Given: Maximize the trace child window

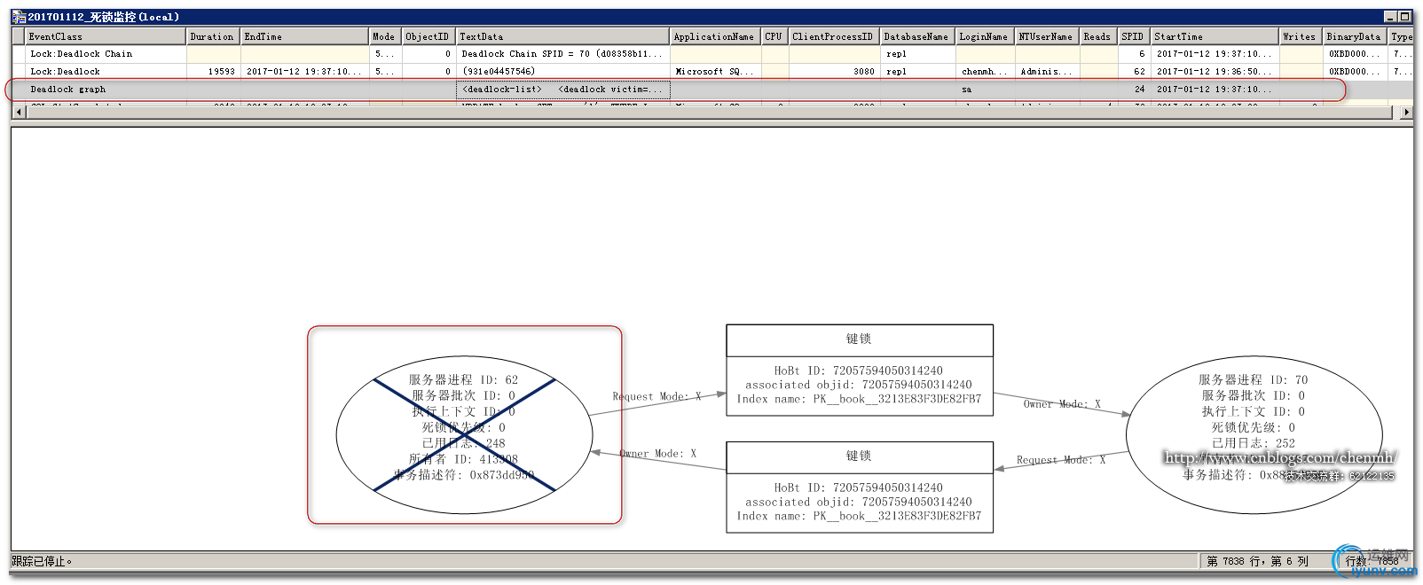Looking at the screenshot, I should pos(1404,16).
